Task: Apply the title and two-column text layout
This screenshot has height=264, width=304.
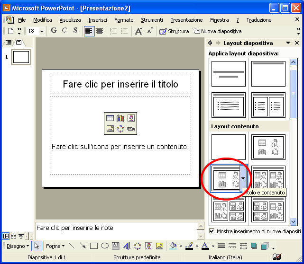Action: (268, 105)
